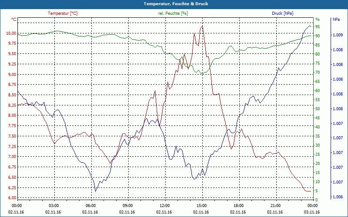This screenshot has width=348, height=217.
Task: Click the '50' humidity axis value
Action: click(x=318, y=109)
